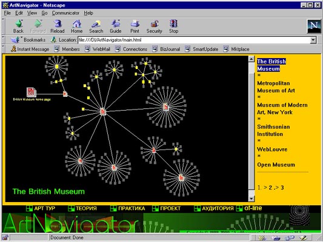Click the ПРАКТИКА navigation item
323x242 pixels.
pyautogui.click(x=128, y=208)
